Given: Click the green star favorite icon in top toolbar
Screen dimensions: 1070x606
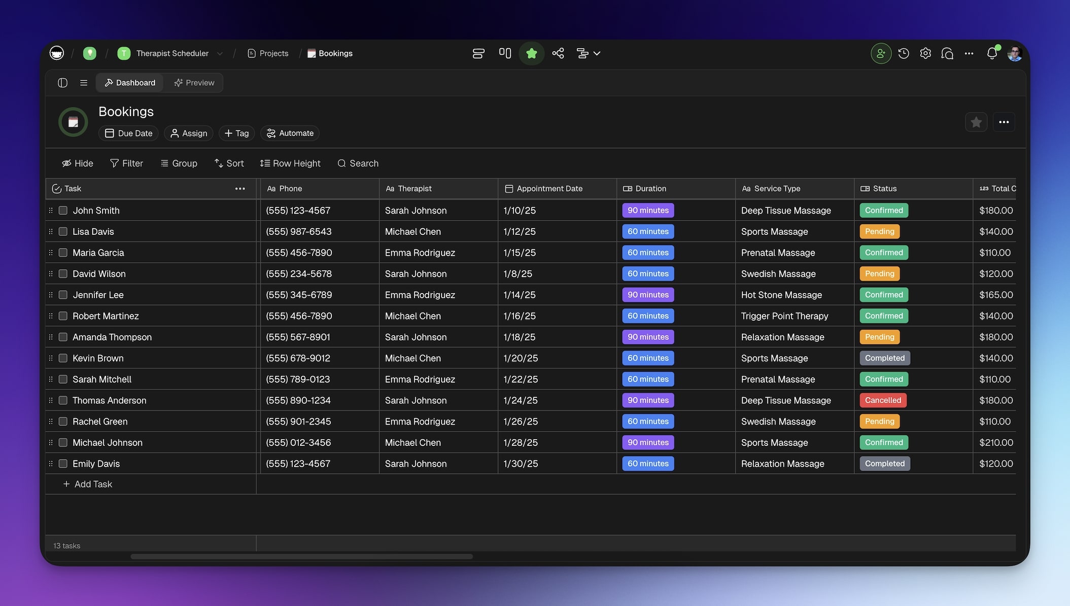Looking at the screenshot, I should [x=531, y=53].
